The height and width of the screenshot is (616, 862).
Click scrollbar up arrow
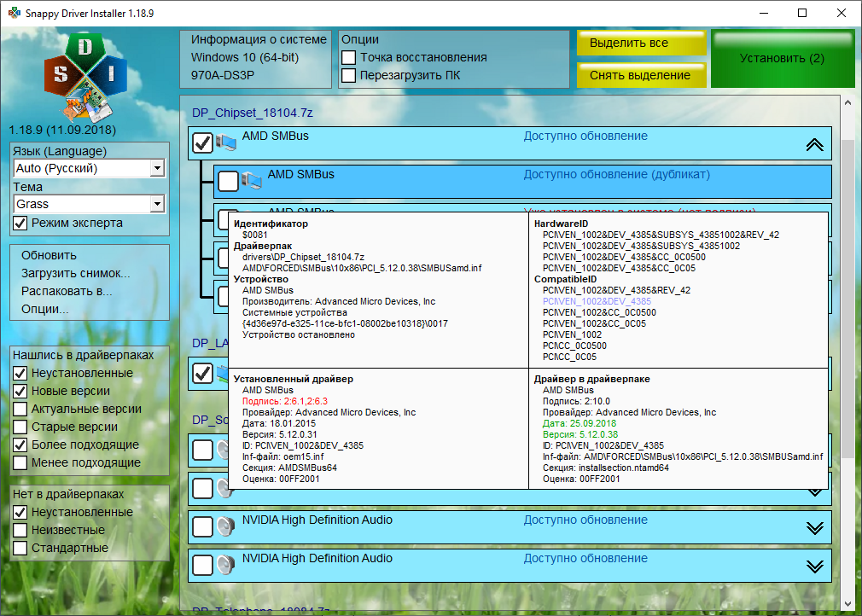pos(847,102)
